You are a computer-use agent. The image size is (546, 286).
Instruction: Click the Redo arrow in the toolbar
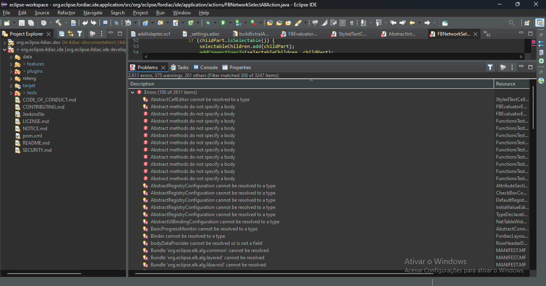[x=94, y=23]
